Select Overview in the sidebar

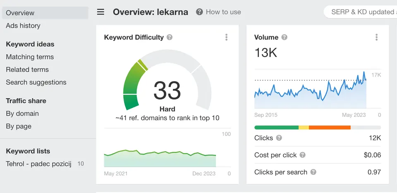point(45,13)
